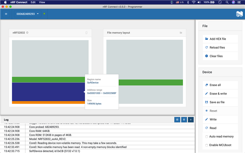Open the nRF Connect menu
The width and height of the screenshot is (245, 153).
19,2
